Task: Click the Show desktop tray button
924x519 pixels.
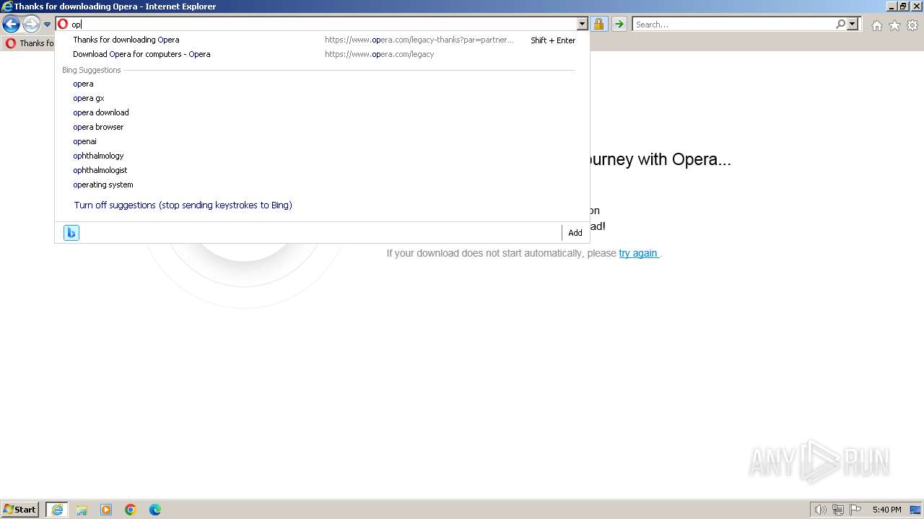Action: pyautogui.click(x=915, y=510)
